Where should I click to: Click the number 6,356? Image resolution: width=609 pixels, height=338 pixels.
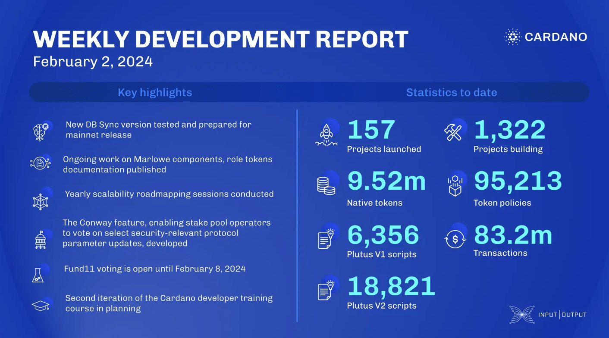point(383,235)
